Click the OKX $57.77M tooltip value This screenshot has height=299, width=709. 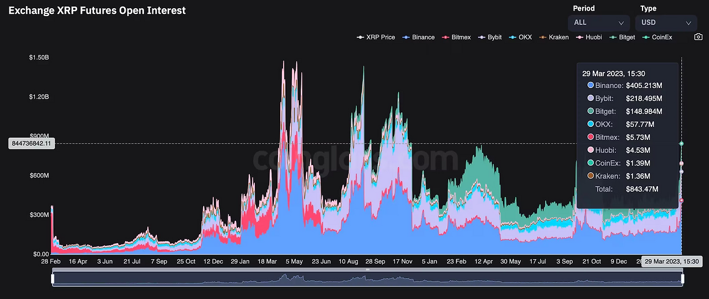[x=640, y=125]
